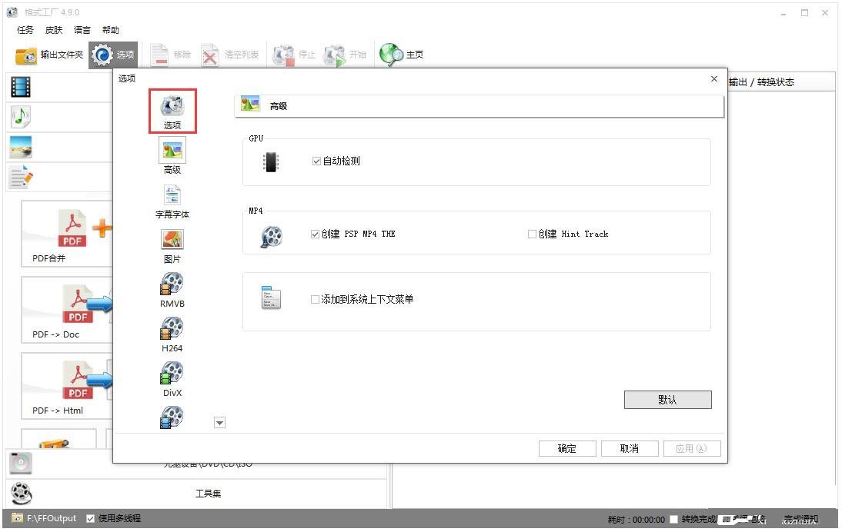Image resolution: width=842 pixels, height=532 pixels.
Task: Toggle the 自动检测 GPU checkbox
Action: click(317, 161)
